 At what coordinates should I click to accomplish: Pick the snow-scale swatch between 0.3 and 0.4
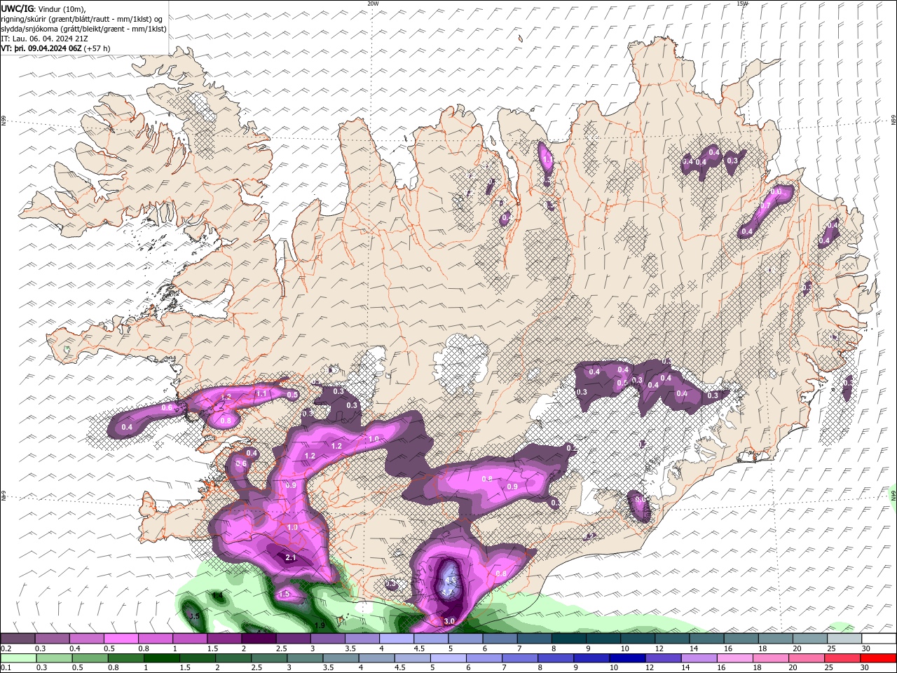click(x=52, y=639)
